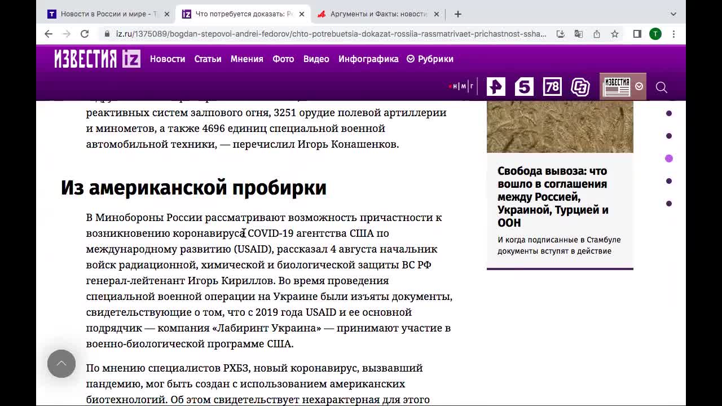This screenshot has width=722, height=406.
Task: Click the iz.ru address bar URL
Action: (x=331, y=34)
